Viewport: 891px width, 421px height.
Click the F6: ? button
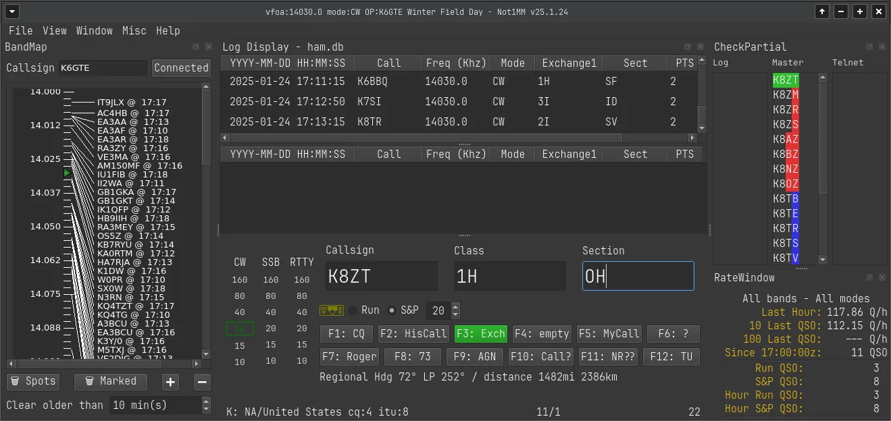click(673, 333)
